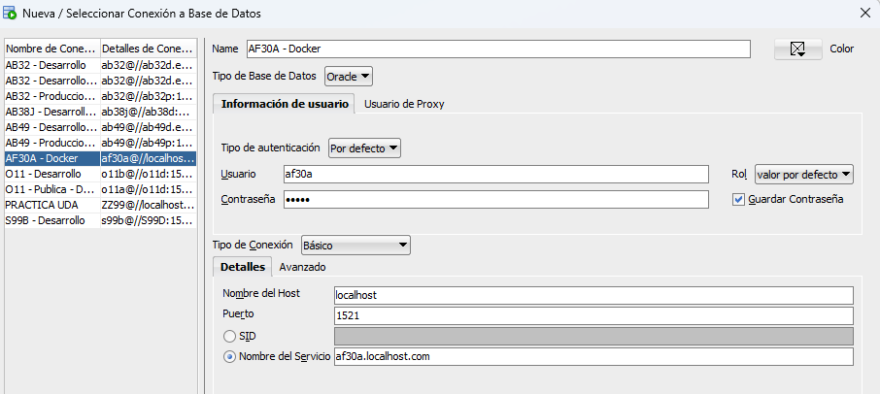
Task: Select the SID radio button
Action: coord(229,336)
